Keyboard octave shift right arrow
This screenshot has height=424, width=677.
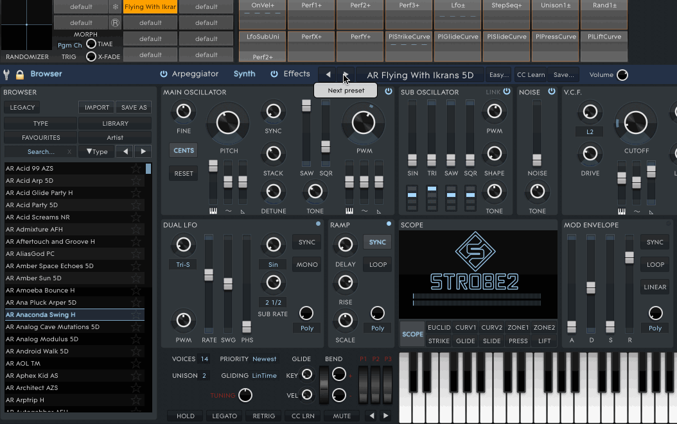pyautogui.click(x=385, y=416)
